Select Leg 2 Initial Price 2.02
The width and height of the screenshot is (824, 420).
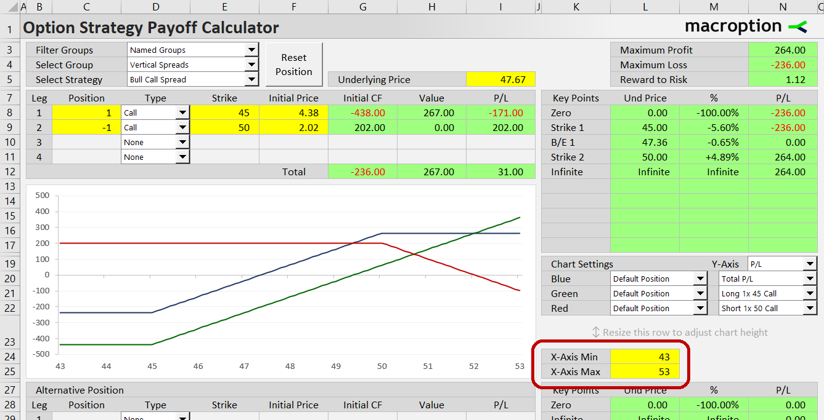click(293, 127)
